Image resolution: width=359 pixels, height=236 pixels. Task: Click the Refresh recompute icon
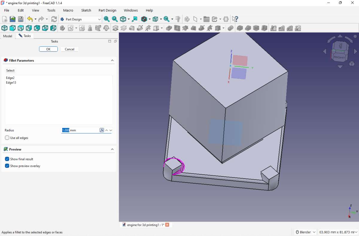pos(54,19)
